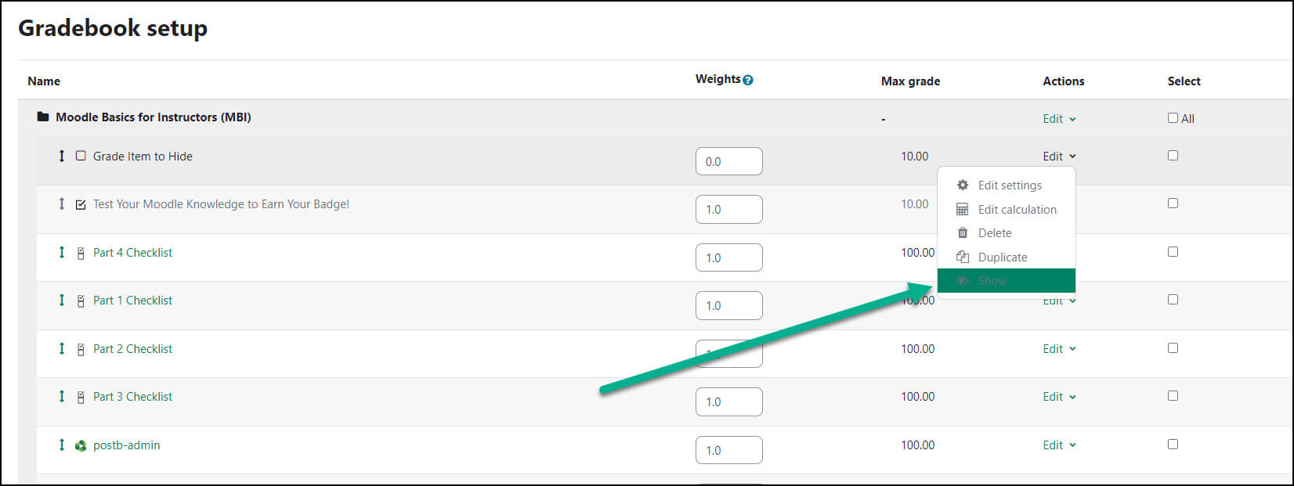Click the move arrow icon for Grade Item to Hide
The width and height of the screenshot is (1294, 486).
62,156
